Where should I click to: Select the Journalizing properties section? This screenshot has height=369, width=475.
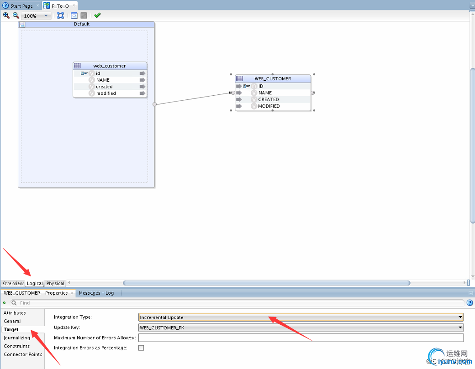(17, 338)
